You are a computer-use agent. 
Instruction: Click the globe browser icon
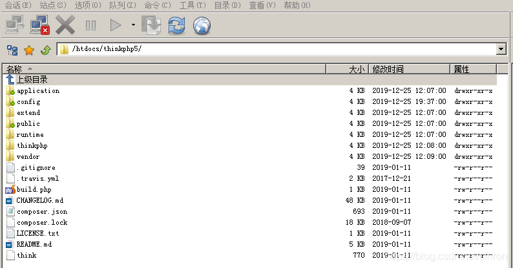(x=202, y=25)
